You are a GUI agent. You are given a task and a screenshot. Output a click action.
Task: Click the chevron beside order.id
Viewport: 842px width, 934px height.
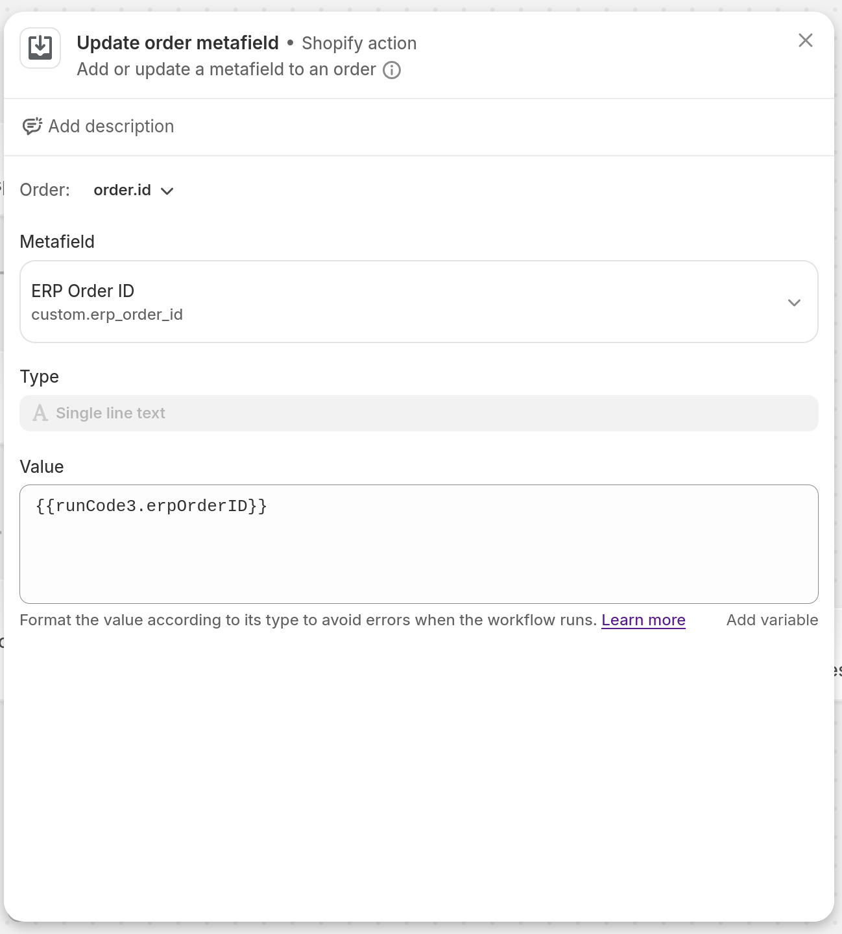pos(167,191)
